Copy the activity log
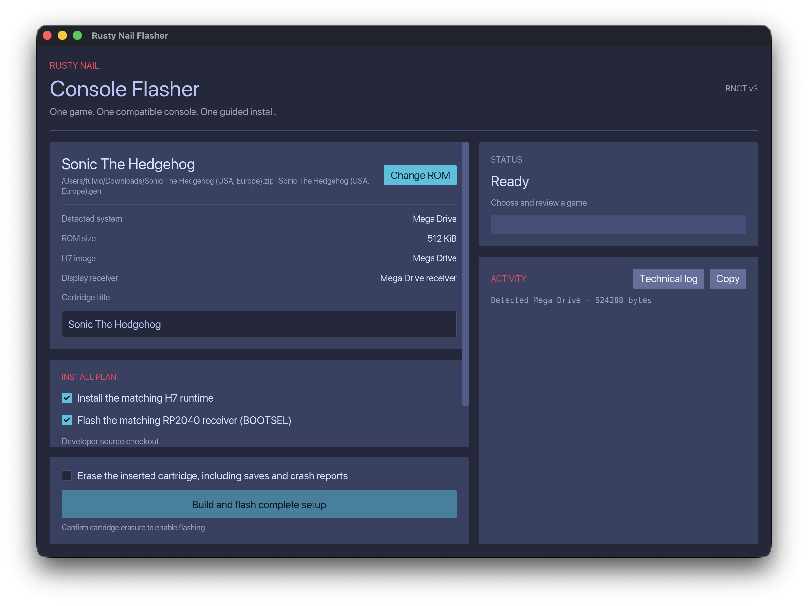Image resolution: width=808 pixels, height=606 pixels. pyautogui.click(x=727, y=279)
